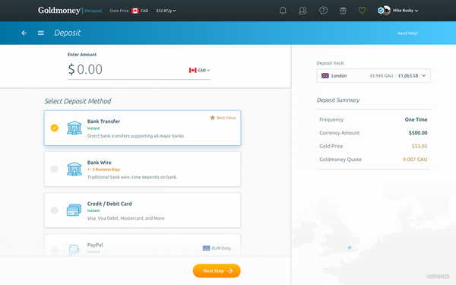Click the Select Deposit Method heading
The height and width of the screenshot is (285, 456).
[78, 101]
